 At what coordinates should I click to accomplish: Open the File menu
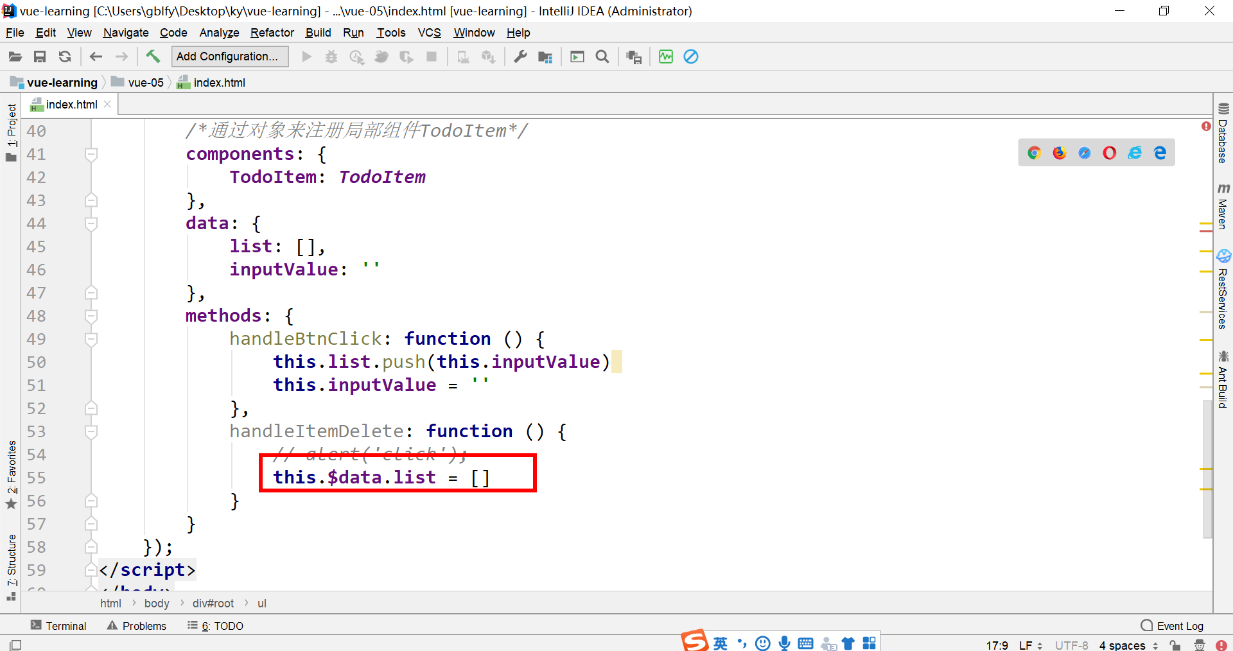(15, 33)
